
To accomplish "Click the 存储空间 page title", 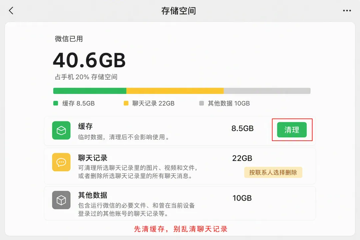I will click(179, 11).
